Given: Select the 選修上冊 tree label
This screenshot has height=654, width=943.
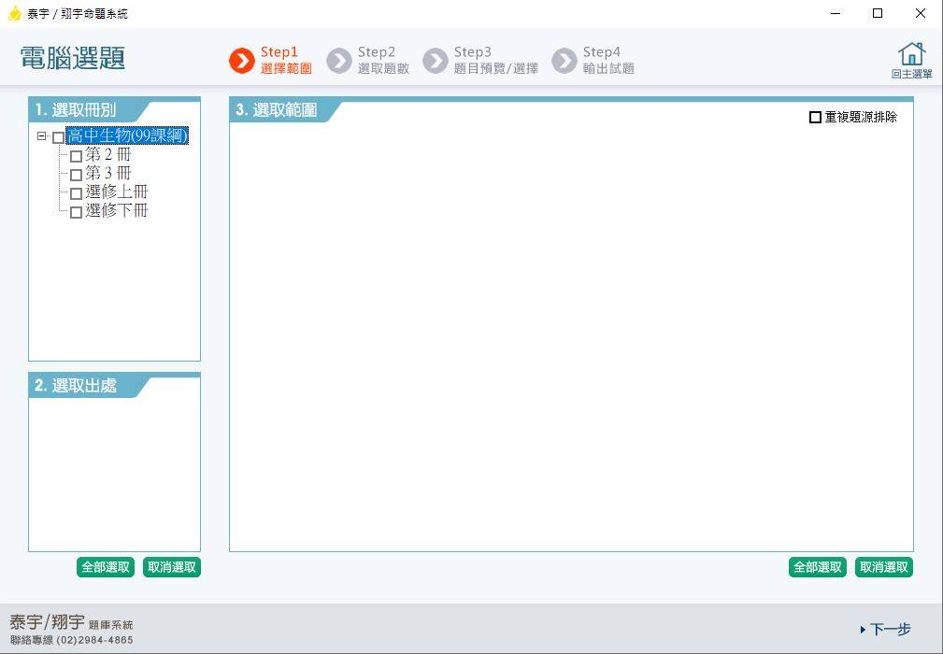Looking at the screenshot, I should pos(117,192).
